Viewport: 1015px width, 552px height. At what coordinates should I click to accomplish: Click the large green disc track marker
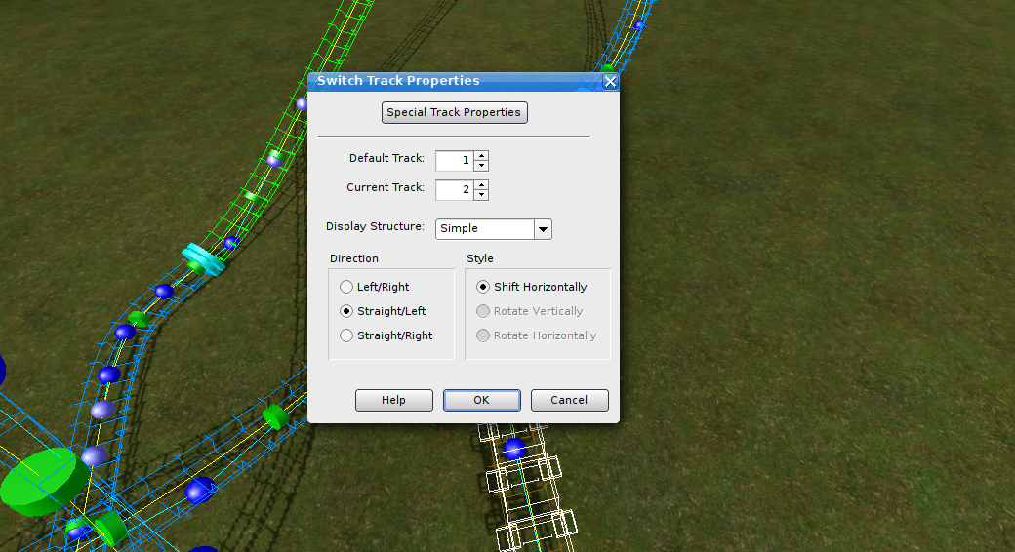[x=41, y=480]
